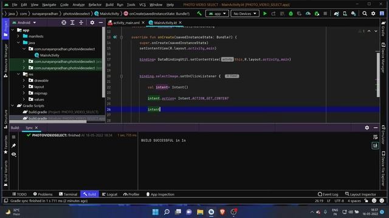
Task: Open Windows taskbar search
Action: pyautogui.click(x=167, y=212)
